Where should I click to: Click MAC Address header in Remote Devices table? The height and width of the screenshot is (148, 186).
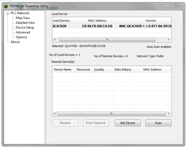pos(152,69)
